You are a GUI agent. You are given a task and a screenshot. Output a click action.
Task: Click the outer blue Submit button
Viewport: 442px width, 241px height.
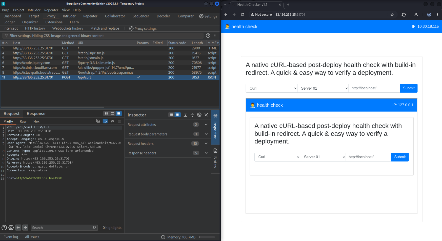409,88
